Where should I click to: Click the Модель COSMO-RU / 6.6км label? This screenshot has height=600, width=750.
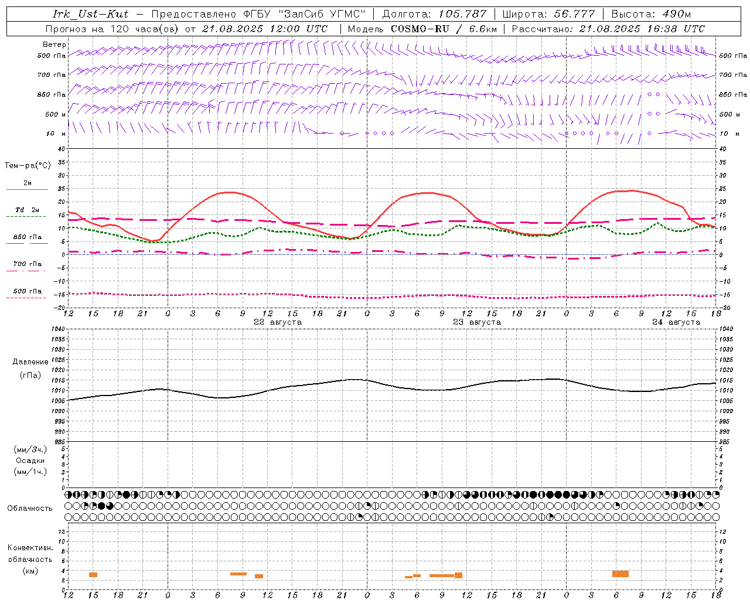pyautogui.click(x=422, y=29)
